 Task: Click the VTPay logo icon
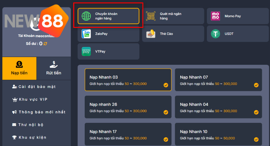pyautogui.click(x=86, y=52)
